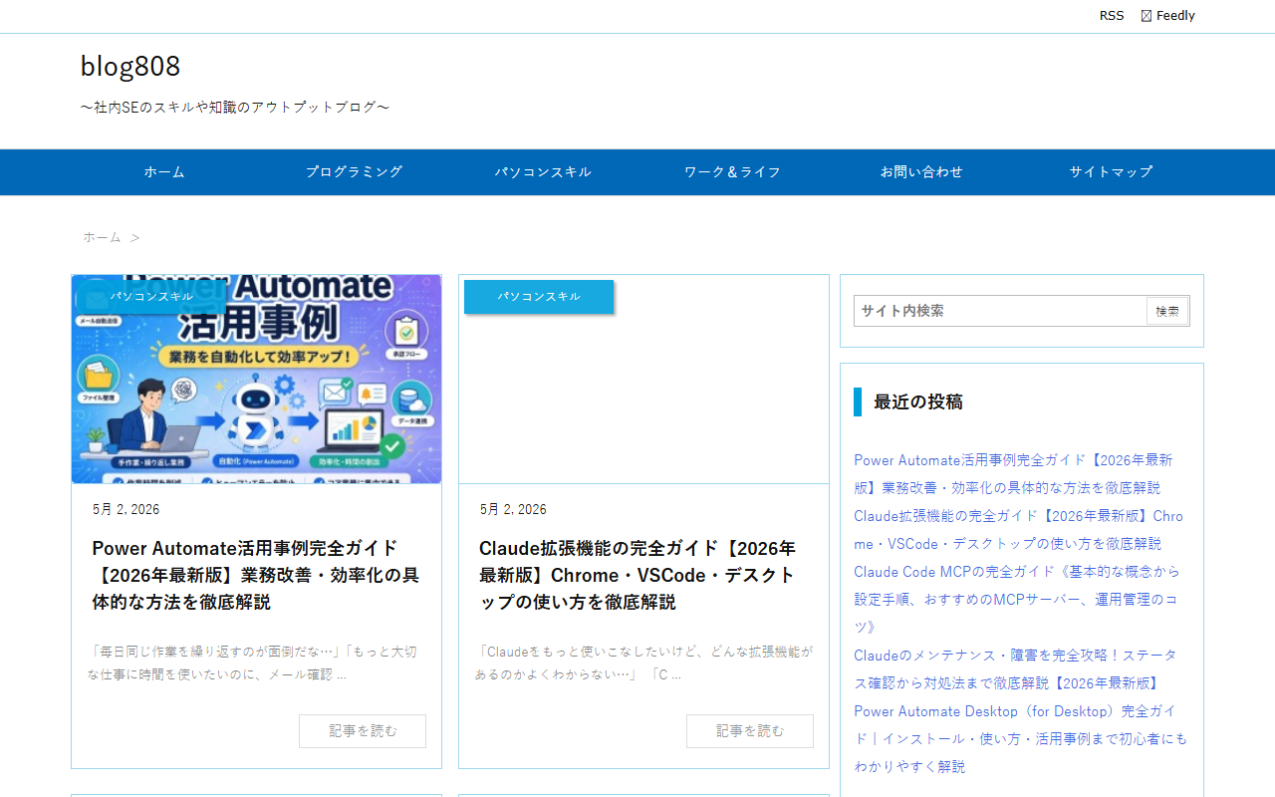Open the ワーク＆ライフ menu item
Image resolution: width=1275 pixels, height=797 pixels.
(x=732, y=172)
